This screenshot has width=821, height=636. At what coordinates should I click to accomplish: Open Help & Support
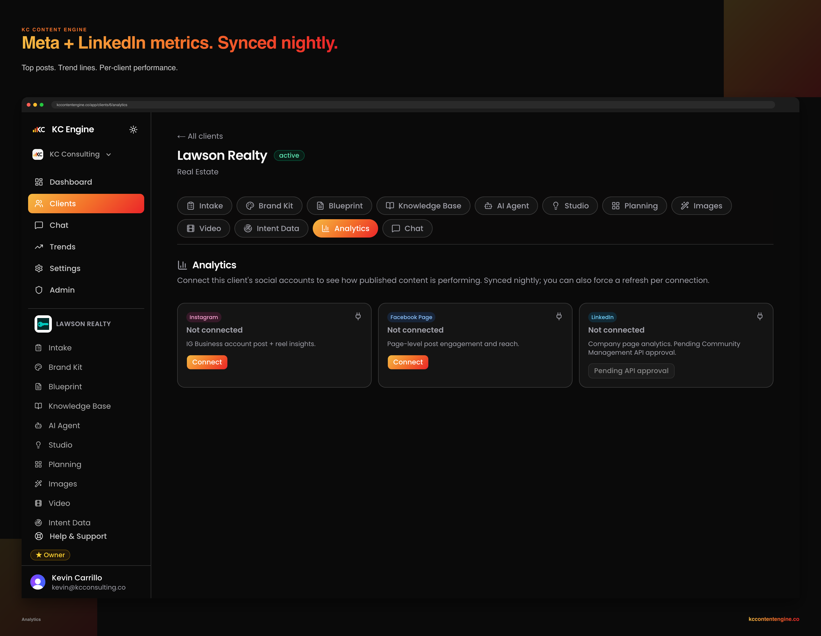[86, 536]
